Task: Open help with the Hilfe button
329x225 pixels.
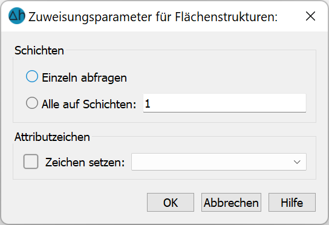Action: coord(292,203)
